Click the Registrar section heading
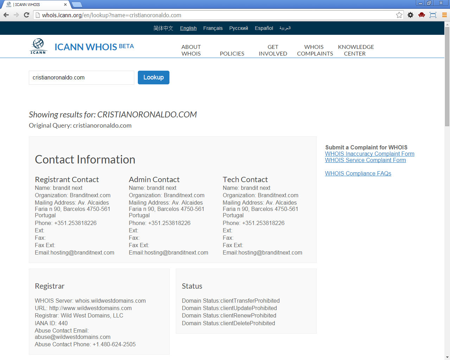The height and width of the screenshot is (360, 450). [50, 286]
